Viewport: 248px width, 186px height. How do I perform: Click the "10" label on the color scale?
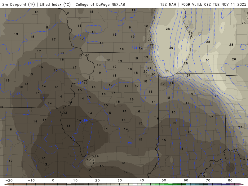[75, 180]
